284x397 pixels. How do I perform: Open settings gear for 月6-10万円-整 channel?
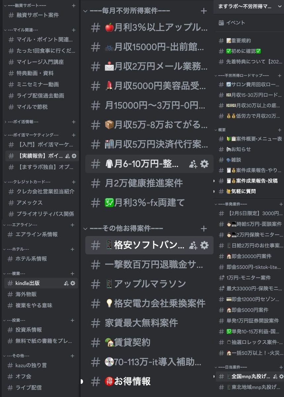click(205, 164)
